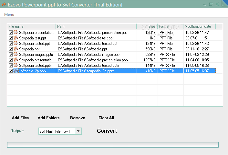Click the file icon for softpedia_2p.pptx
This screenshot has width=228, height=155.
tap(16, 71)
